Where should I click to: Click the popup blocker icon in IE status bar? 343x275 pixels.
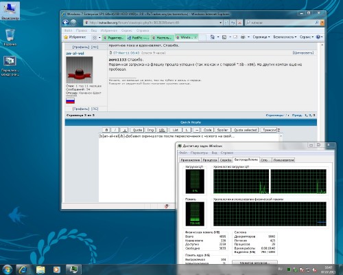(167, 206)
